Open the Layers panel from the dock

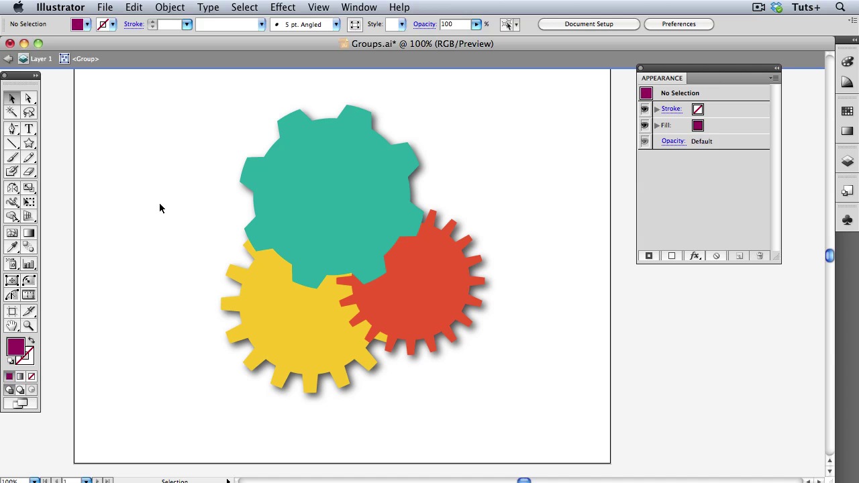847,161
